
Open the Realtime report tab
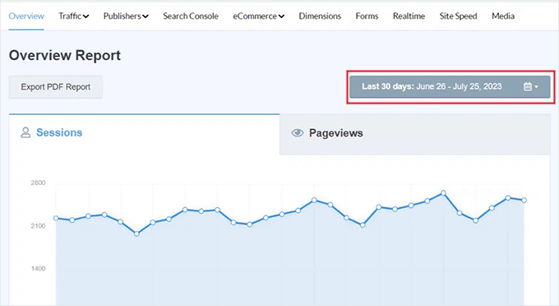pos(409,16)
